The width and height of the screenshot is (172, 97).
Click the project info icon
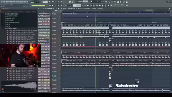coord(124,2)
